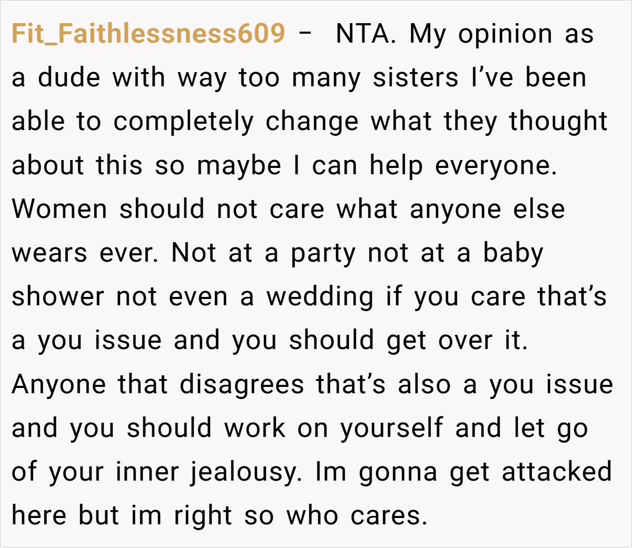The image size is (632, 548).
Task: Click the closing words "who cares."
Action: tap(357, 515)
